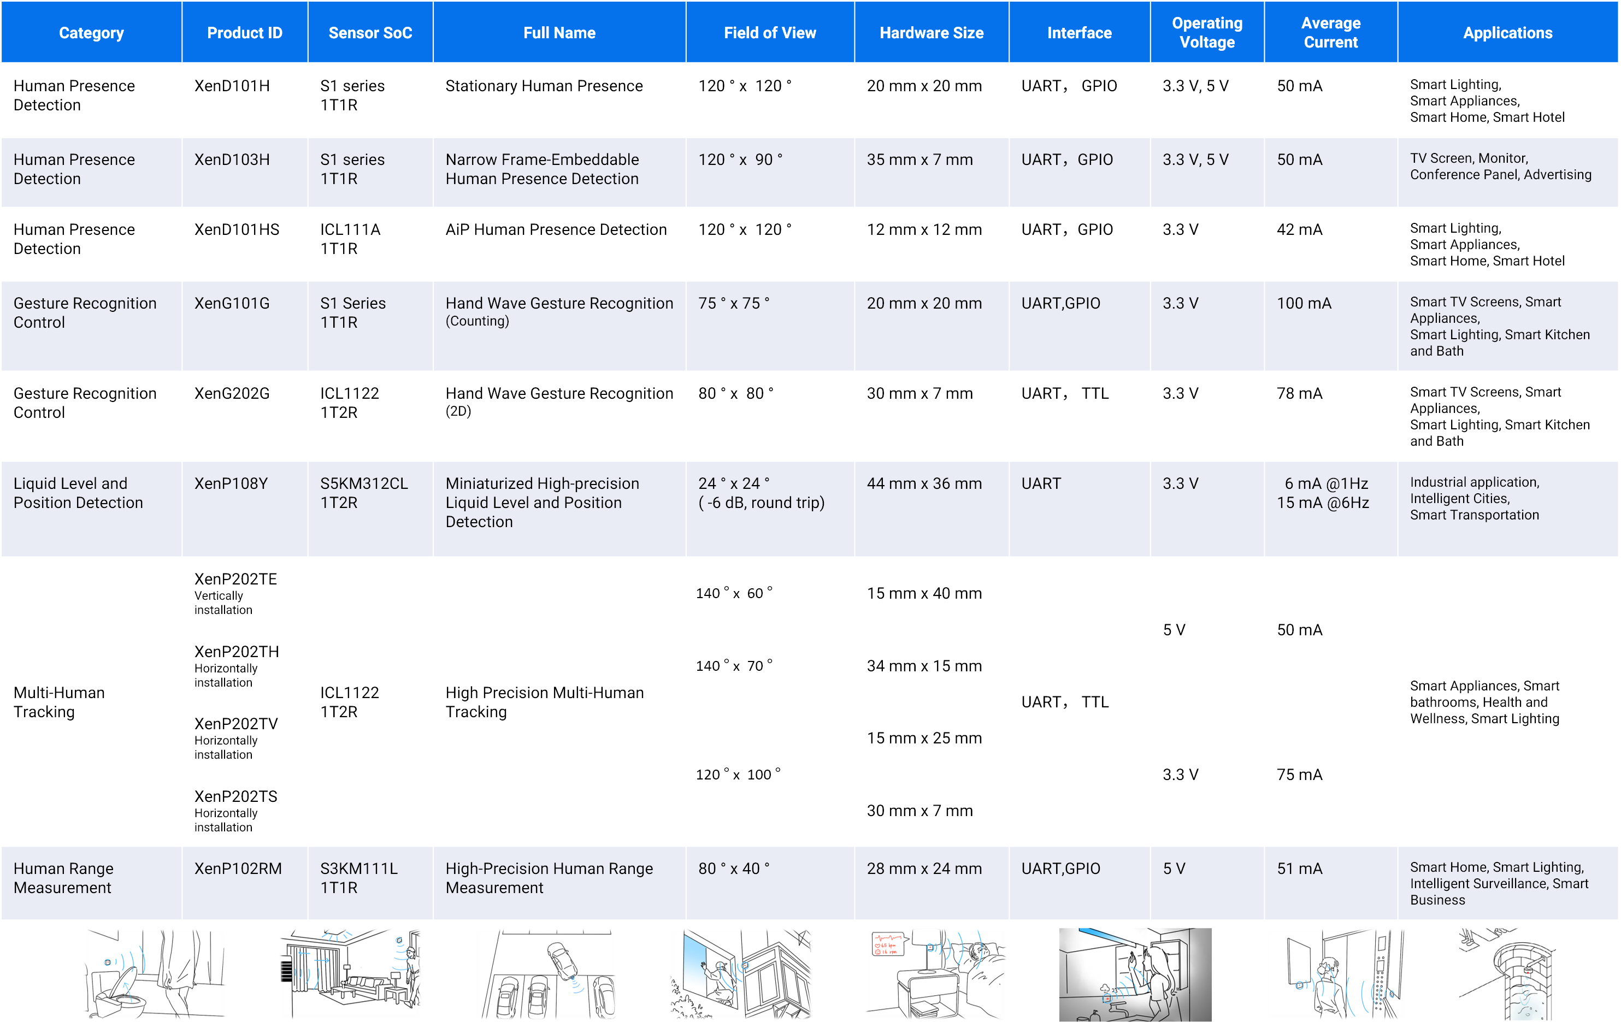1621x1022 pixels.
Task: Select the Multi-Human Tracking category cell
Action: [x=59, y=701]
